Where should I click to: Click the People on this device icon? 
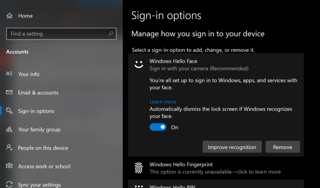coord(9,148)
